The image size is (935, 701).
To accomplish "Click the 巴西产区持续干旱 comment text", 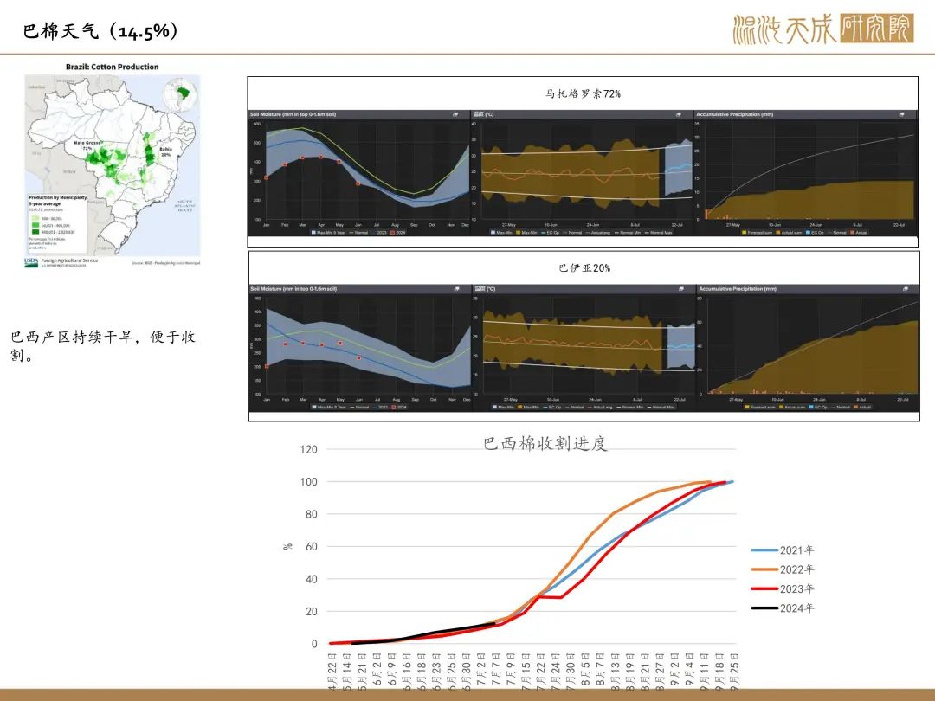I will click(x=102, y=345).
